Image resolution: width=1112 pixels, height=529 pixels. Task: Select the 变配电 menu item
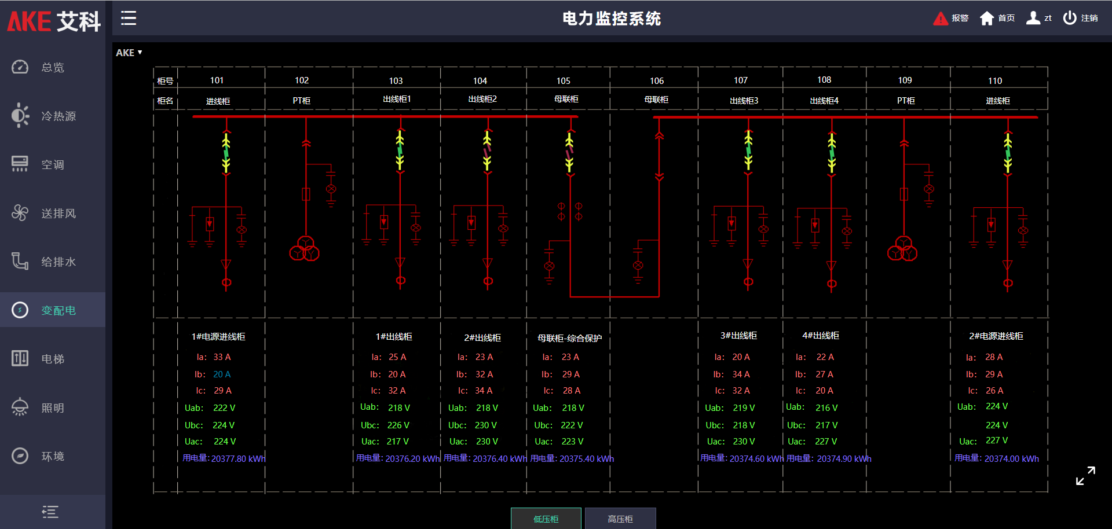(x=58, y=311)
